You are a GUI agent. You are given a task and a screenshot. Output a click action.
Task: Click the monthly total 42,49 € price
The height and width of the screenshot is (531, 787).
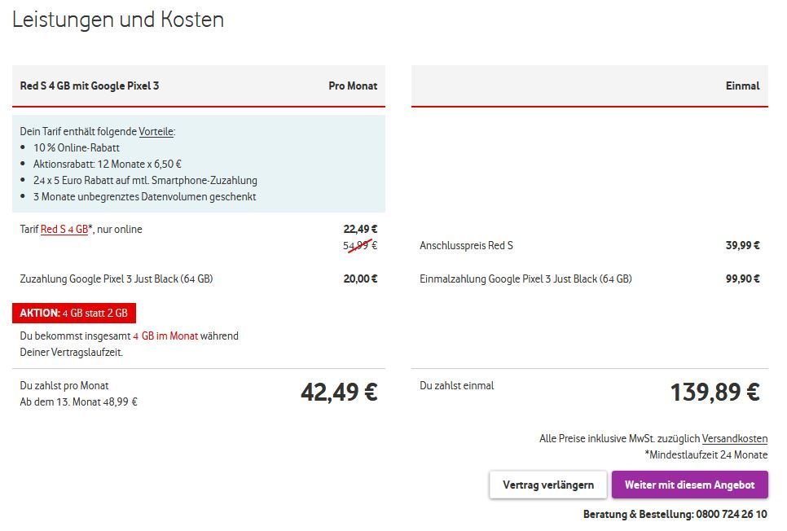pos(339,392)
